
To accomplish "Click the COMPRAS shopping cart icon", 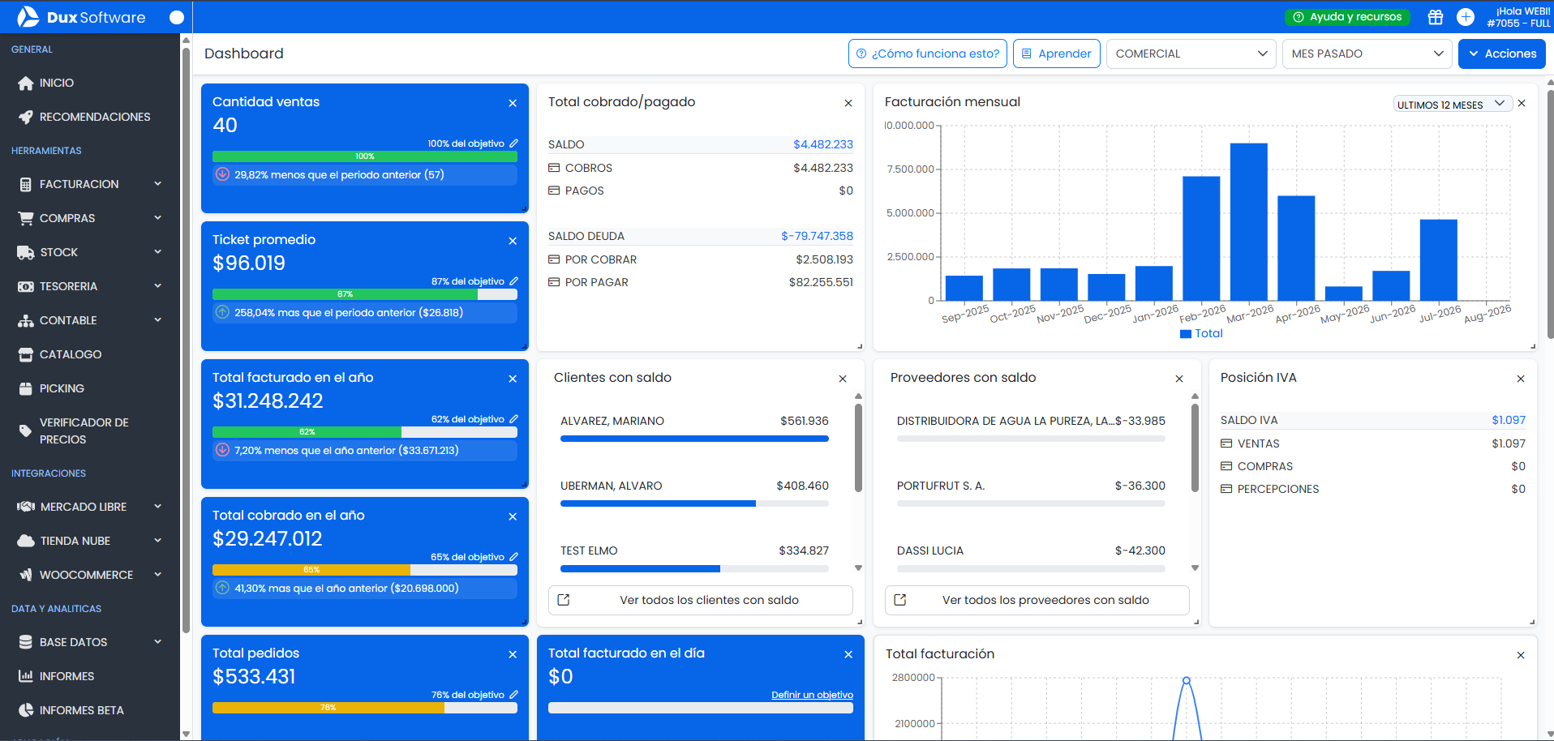I will 26,218.
